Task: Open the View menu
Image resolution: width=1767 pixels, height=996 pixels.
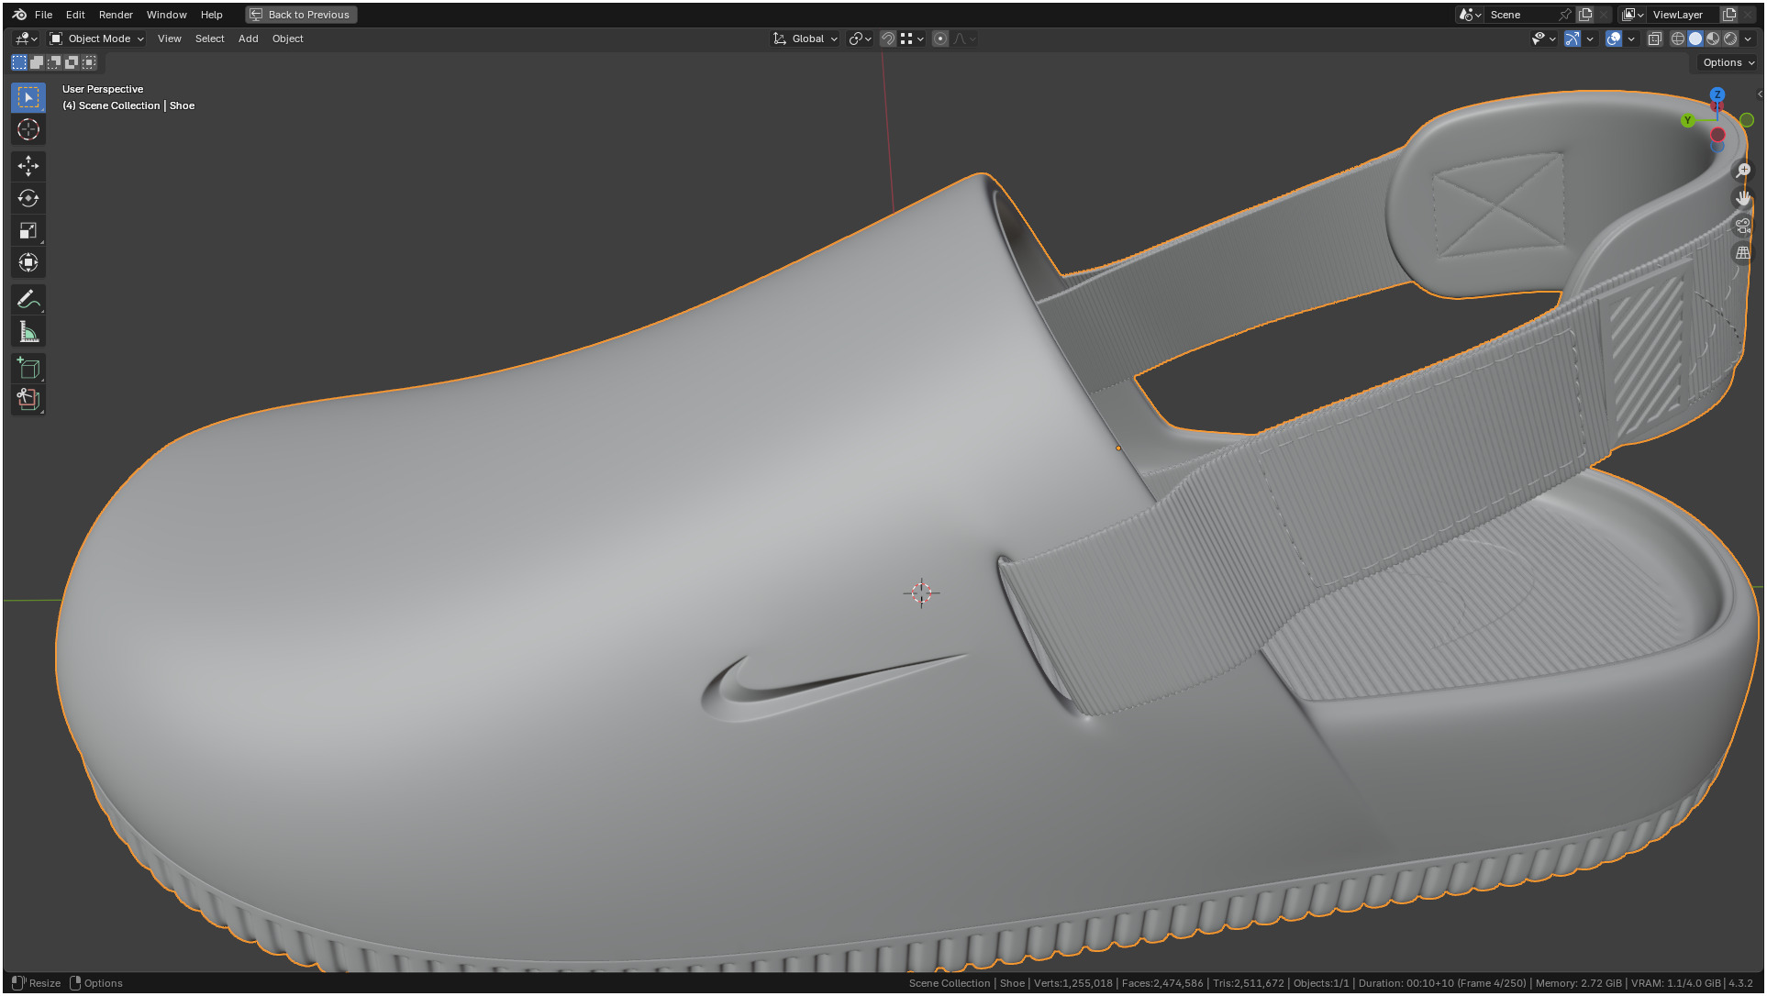Action: click(x=169, y=39)
